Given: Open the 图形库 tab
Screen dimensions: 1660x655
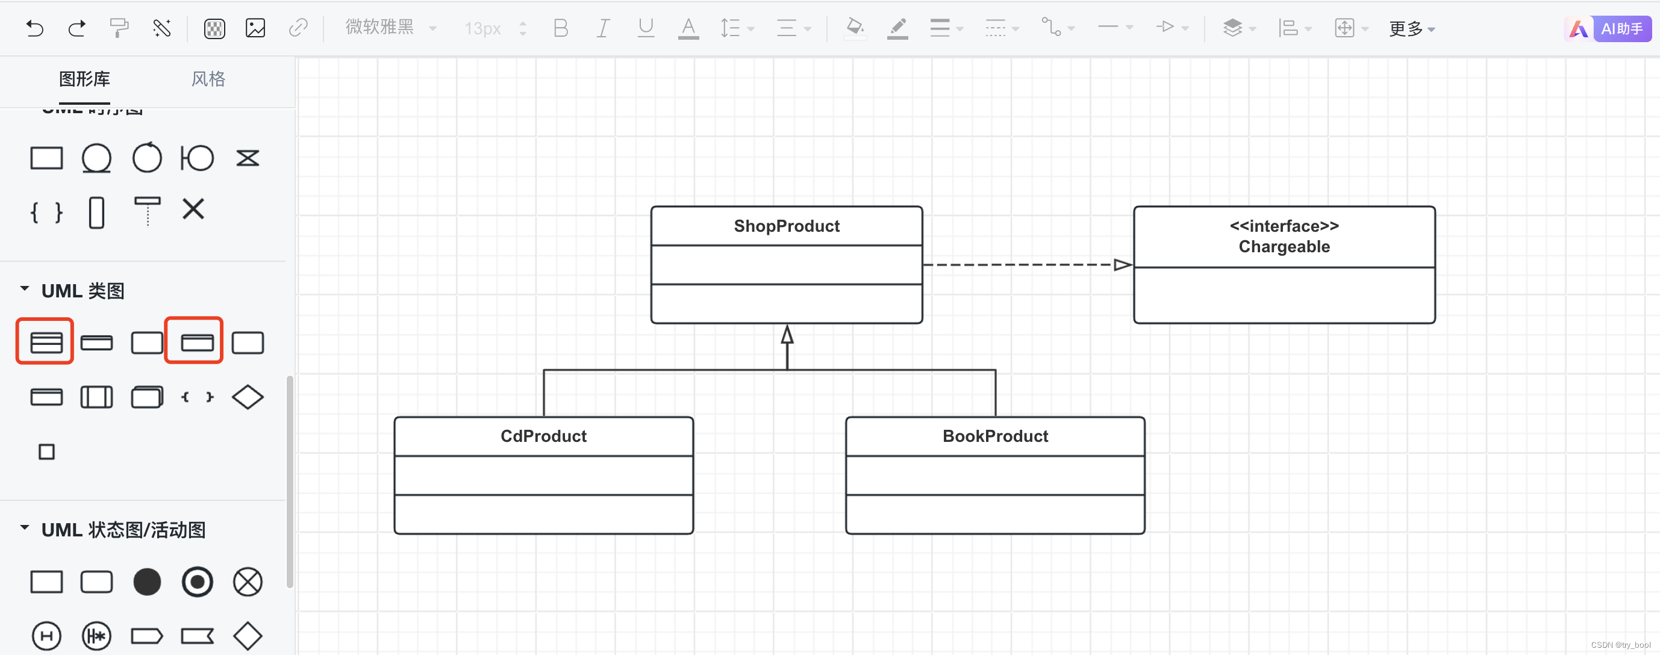Looking at the screenshot, I should 84,79.
